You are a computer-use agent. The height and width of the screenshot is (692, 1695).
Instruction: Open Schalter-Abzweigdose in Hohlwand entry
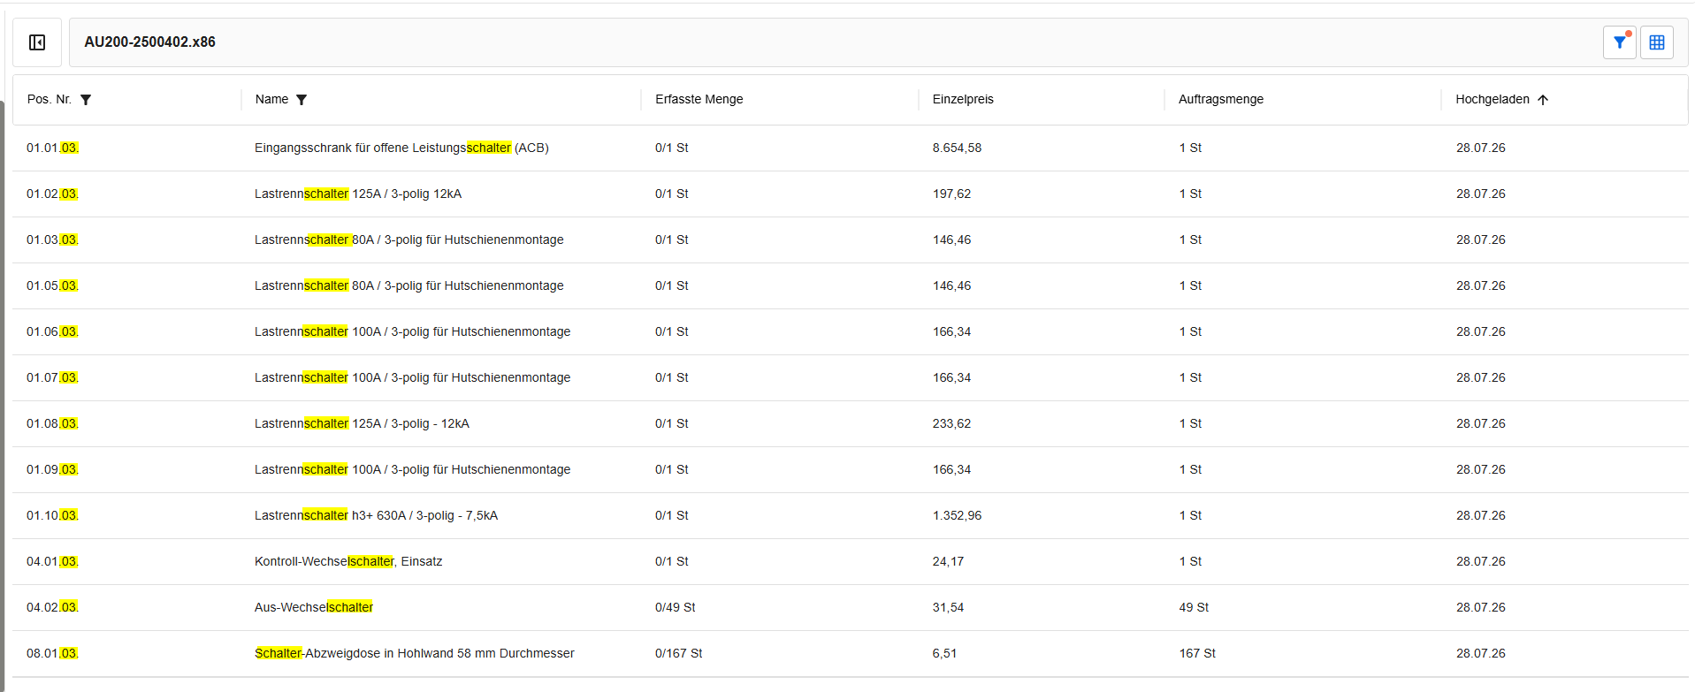click(415, 653)
